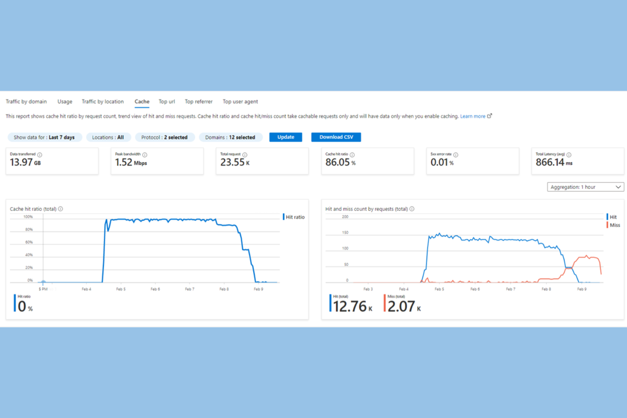The width and height of the screenshot is (627, 418).
Task: Show the Total Latency info tooltip
Action: (570, 155)
